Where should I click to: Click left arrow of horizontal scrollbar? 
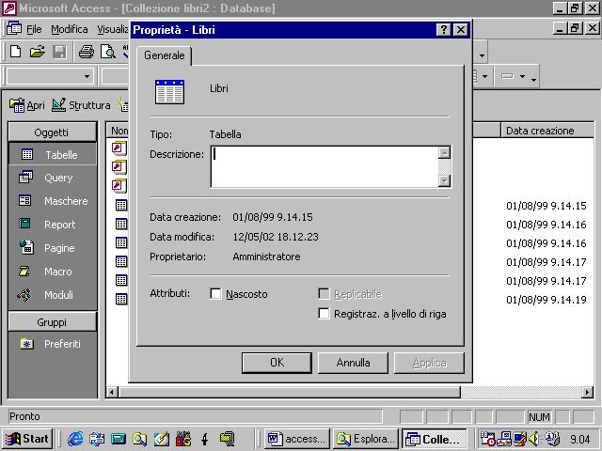click(x=113, y=392)
